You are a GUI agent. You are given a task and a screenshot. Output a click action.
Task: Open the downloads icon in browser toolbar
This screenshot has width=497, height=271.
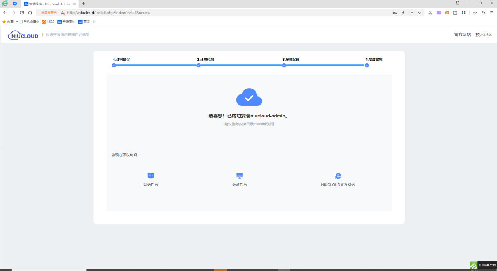(475, 13)
